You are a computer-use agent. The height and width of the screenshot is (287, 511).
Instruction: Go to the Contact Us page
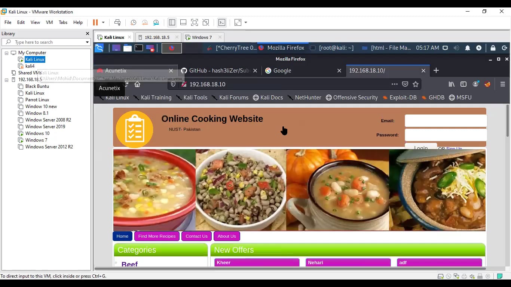pyautogui.click(x=196, y=236)
